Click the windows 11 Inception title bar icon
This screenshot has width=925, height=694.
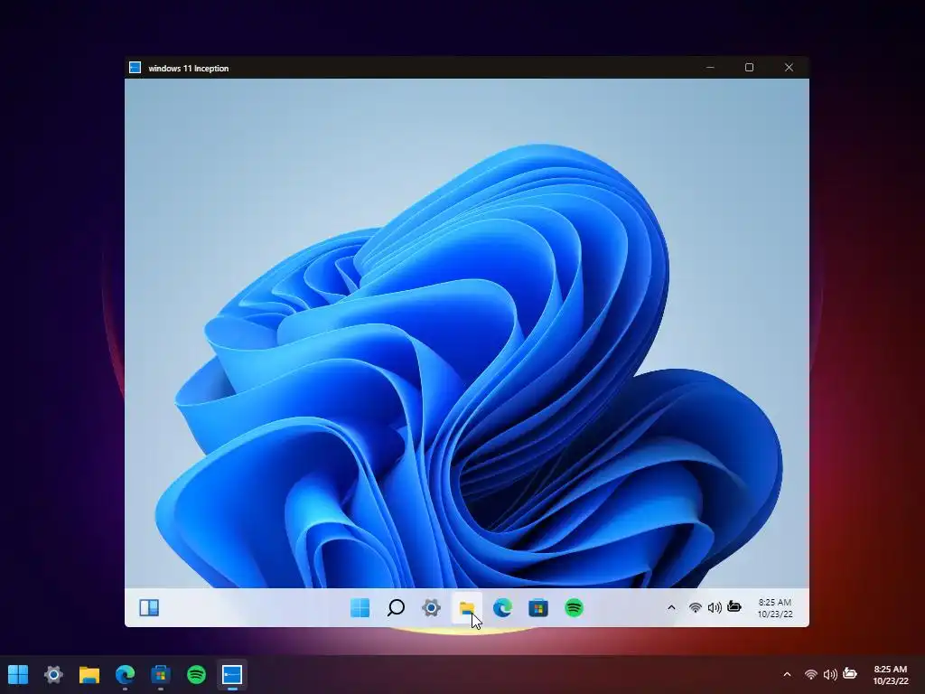[x=135, y=68]
